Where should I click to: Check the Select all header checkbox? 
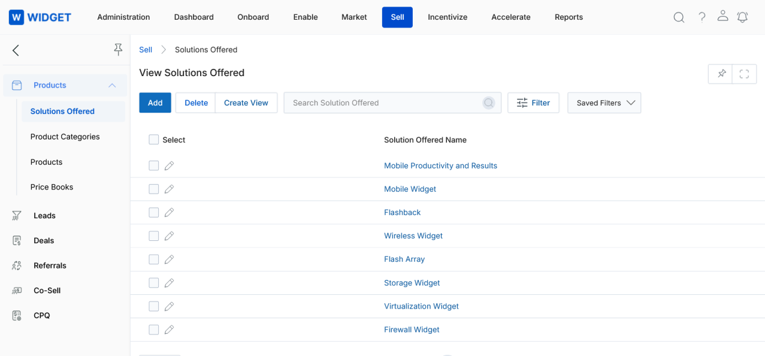tap(154, 140)
